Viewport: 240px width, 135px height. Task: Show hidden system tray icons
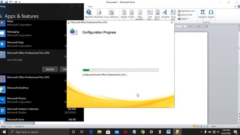pyautogui.click(x=201, y=132)
